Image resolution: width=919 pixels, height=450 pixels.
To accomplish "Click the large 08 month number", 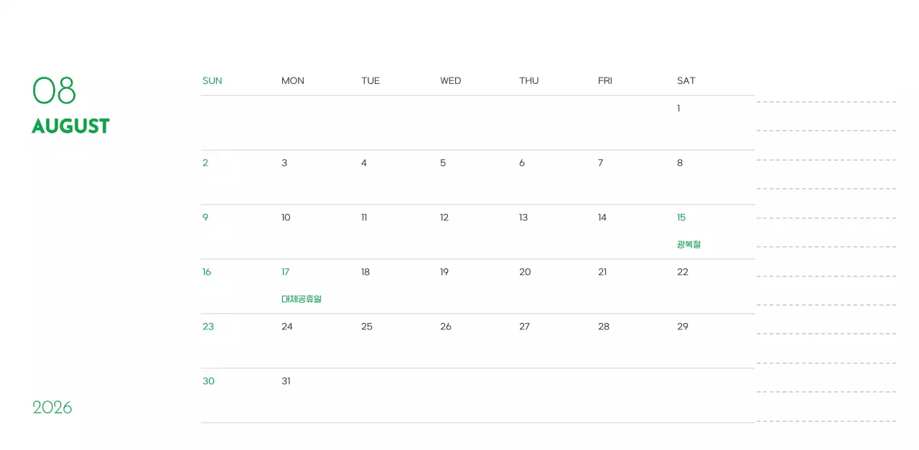I will tap(54, 91).
